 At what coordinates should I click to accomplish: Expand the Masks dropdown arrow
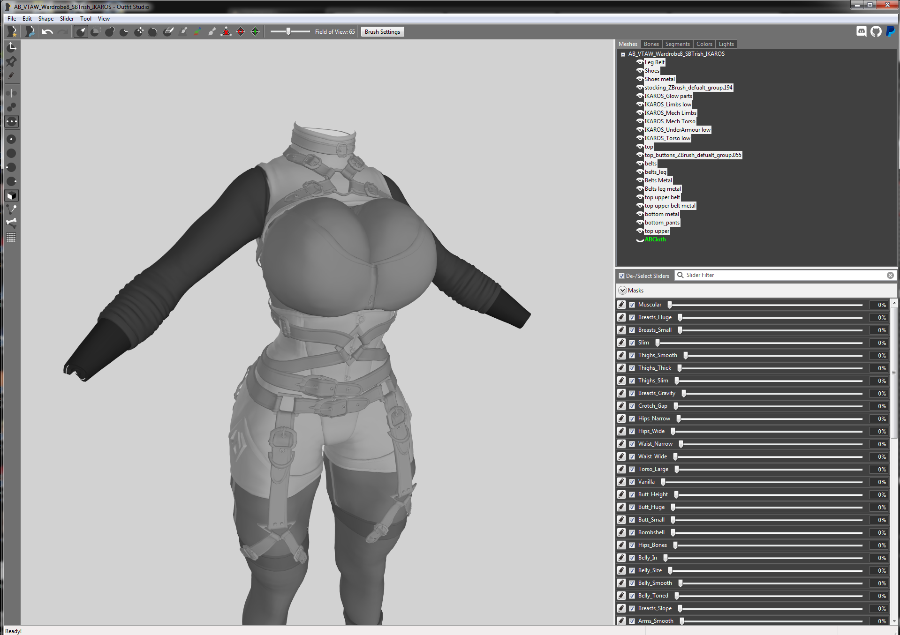click(x=622, y=291)
